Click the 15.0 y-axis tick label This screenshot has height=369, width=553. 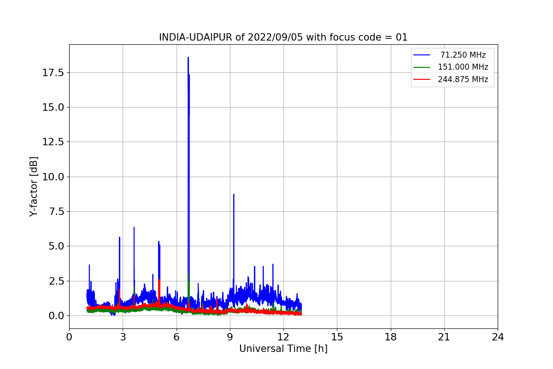click(x=53, y=107)
